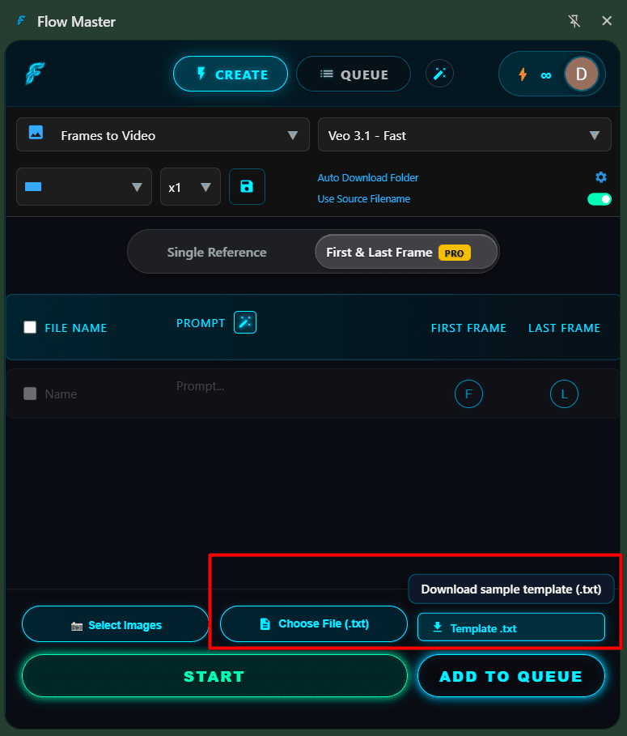This screenshot has height=736, width=627.
Task: Open Auto Download Folder settings gear
Action: click(600, 177)
